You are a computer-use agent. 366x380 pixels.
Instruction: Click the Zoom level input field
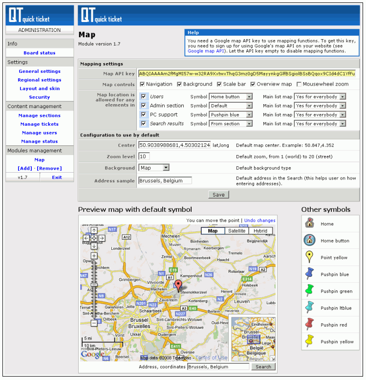click(144, 156)
